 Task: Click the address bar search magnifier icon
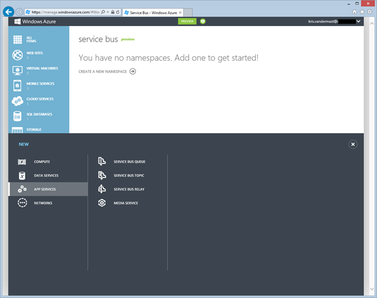(103, 12)
